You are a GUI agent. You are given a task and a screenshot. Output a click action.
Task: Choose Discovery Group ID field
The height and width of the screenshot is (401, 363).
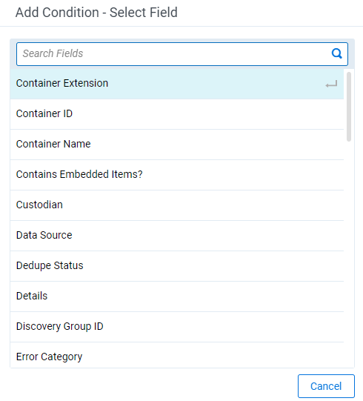tap(177, 327)
